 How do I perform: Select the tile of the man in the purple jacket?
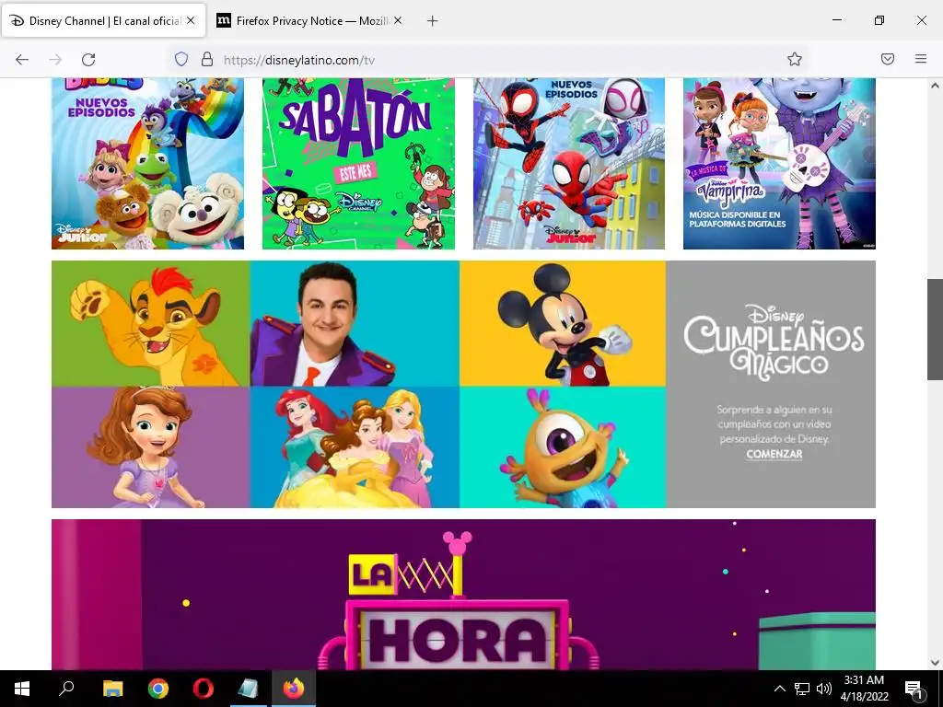click(x=355, y=323)
